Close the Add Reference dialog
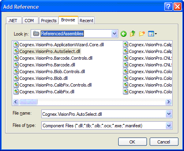The image size is (184, 151). pyautogui.click(x=177, y=6)
